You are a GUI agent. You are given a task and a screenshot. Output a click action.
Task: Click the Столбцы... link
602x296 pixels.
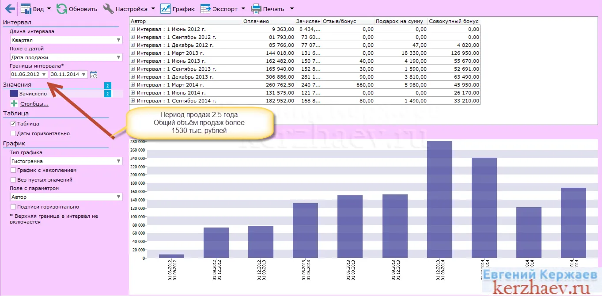coord(34,104)
